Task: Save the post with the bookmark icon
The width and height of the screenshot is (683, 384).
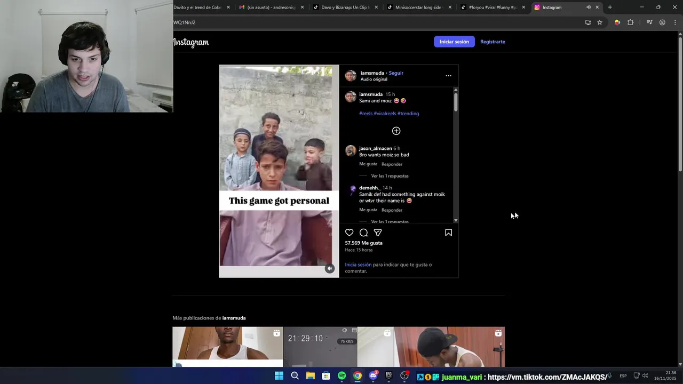Action: coord(448,233)
